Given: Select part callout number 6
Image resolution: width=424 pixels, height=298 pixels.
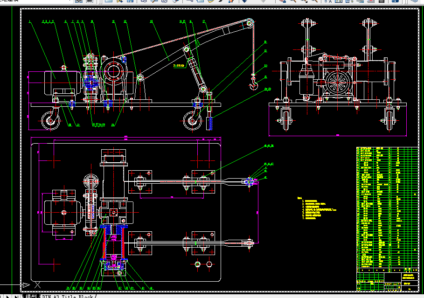Looking at the screenshot, I should click(65, 21).
